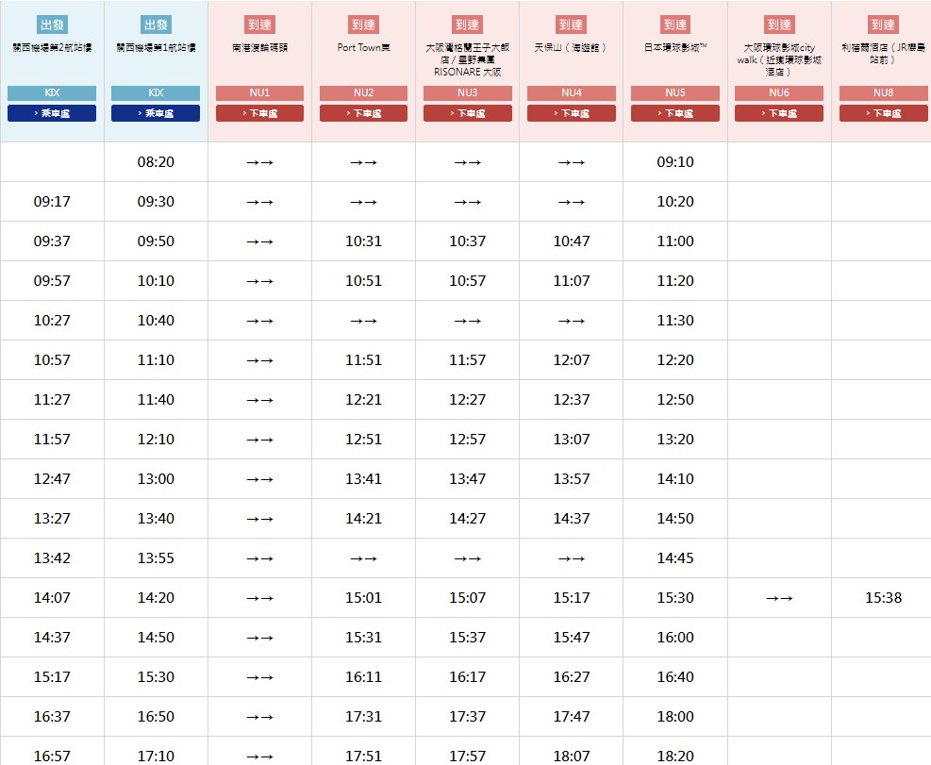Click the 天保山(海遊館) column heading
931x765 pixels.
coord(572,47)
